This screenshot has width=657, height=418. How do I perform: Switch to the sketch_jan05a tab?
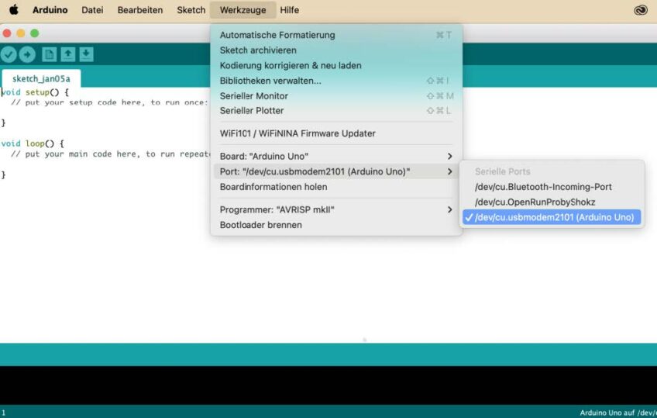pyautogui.click(x=41, y=78)
